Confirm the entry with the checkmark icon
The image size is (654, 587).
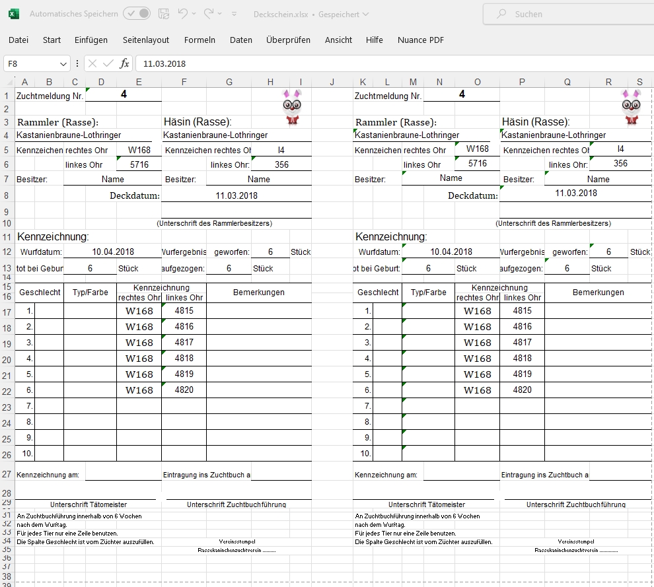(x=108, y=63)
